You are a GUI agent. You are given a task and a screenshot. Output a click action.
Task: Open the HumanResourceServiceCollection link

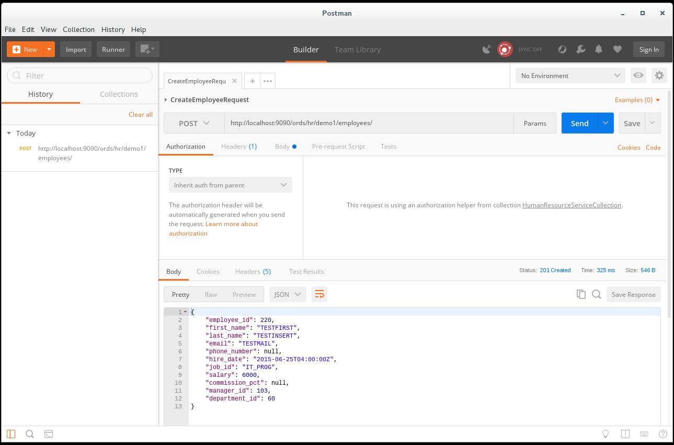coord(572,205)
